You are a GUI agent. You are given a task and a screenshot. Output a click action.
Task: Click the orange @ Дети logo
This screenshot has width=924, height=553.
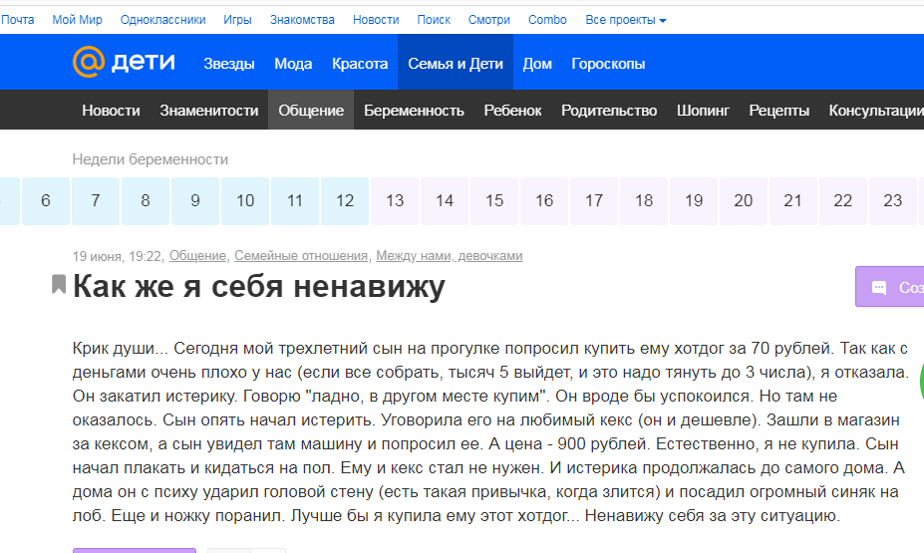(124, 62)
